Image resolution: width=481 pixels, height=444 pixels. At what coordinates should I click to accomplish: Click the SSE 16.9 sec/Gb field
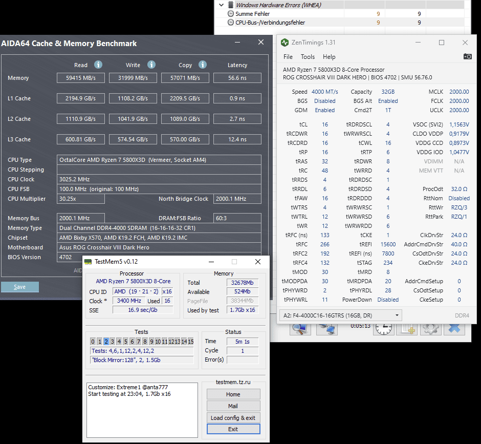tap(143, 310)
